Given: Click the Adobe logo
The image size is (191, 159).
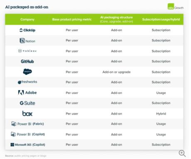Looking at the screenshot, I should pyautogui.click(x=27, y=93).
